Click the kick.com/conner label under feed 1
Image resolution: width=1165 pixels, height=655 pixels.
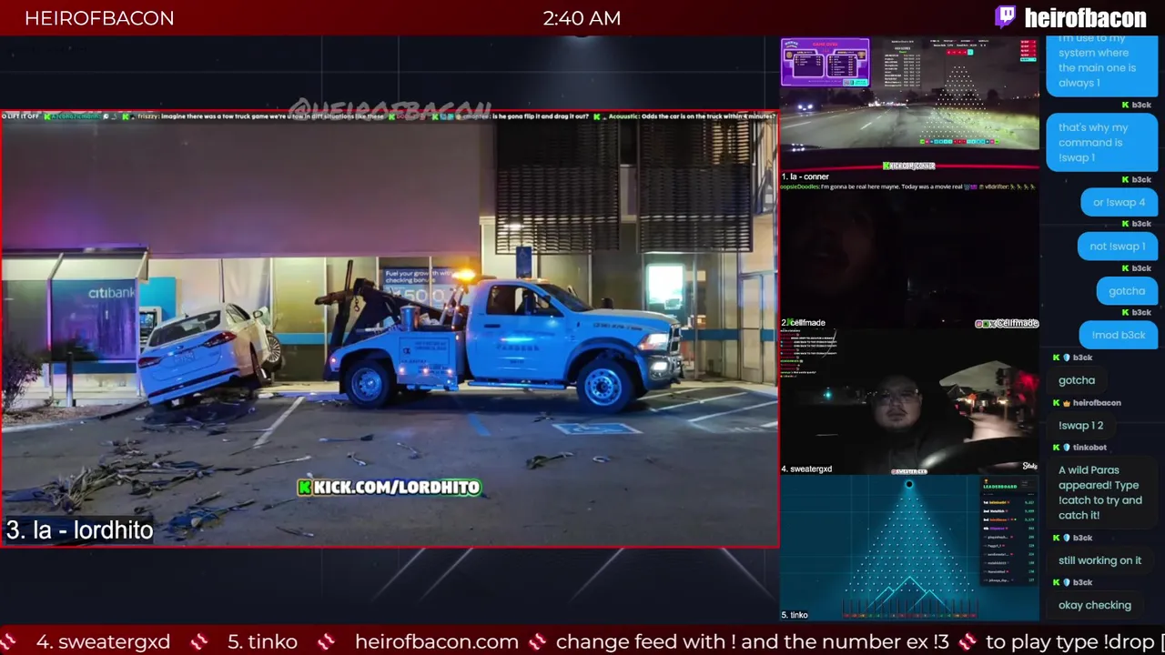tap(909, 166)
